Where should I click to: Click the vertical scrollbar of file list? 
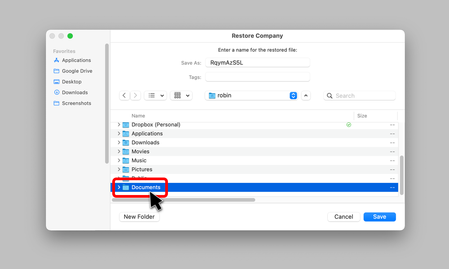[x=402, y=175]
